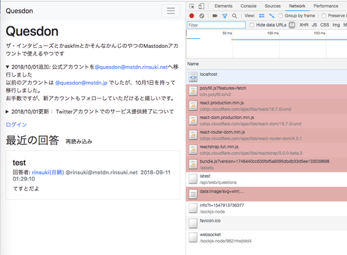Select websocket request name text

pyautogui.click(x=210, y=235)
